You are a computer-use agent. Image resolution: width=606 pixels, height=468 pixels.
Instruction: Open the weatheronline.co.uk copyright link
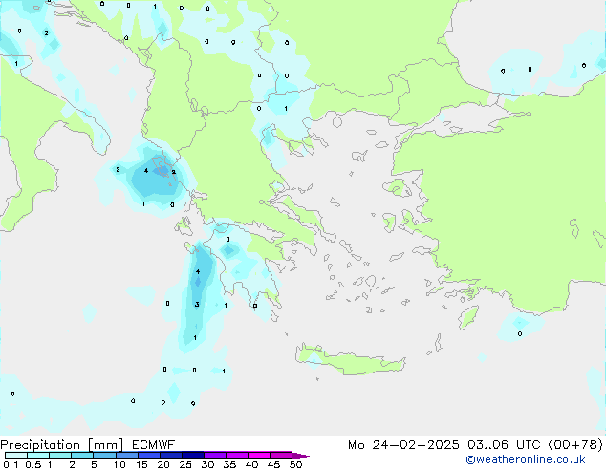(x=526, y=459)
